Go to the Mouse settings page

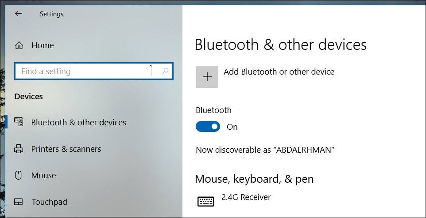(43, 175)
